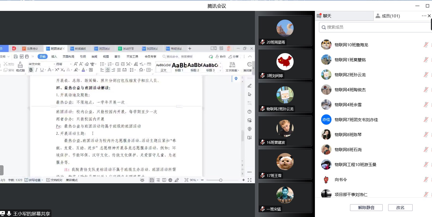This screenshot has width=432, height=217.
Task: Toggle the 拼写检查 spell check checkbox
Action: point(26,180)
